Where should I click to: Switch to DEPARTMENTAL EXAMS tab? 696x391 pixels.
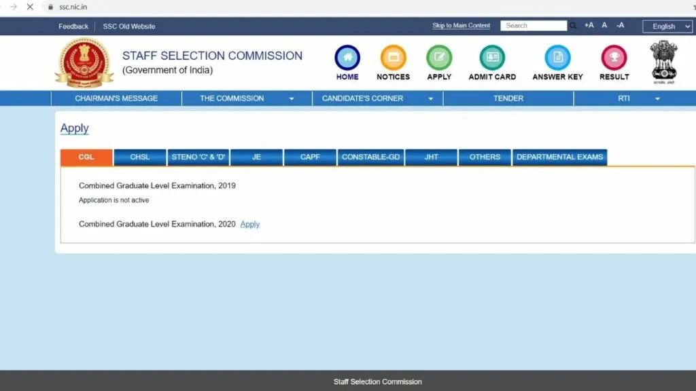point(560,157)
